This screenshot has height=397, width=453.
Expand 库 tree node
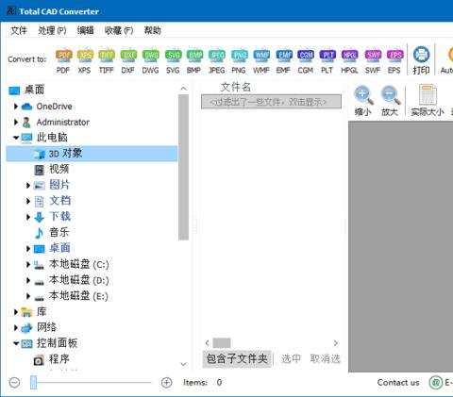[16, 312]
